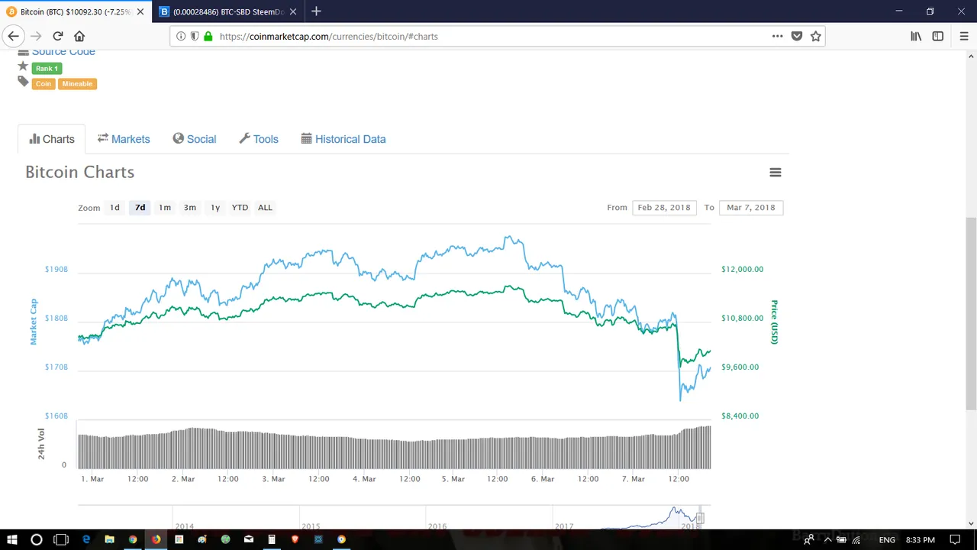Open the Charts tab

(52, 139)
